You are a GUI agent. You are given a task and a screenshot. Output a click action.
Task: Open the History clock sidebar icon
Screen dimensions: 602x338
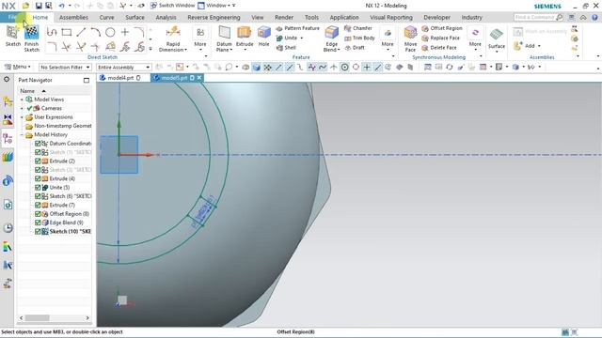pos(8,228)
